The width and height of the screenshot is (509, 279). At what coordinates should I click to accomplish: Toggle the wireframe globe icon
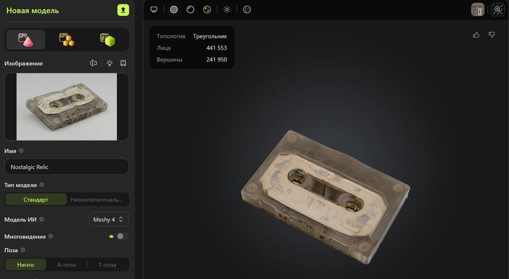click(x=247, y=10)
